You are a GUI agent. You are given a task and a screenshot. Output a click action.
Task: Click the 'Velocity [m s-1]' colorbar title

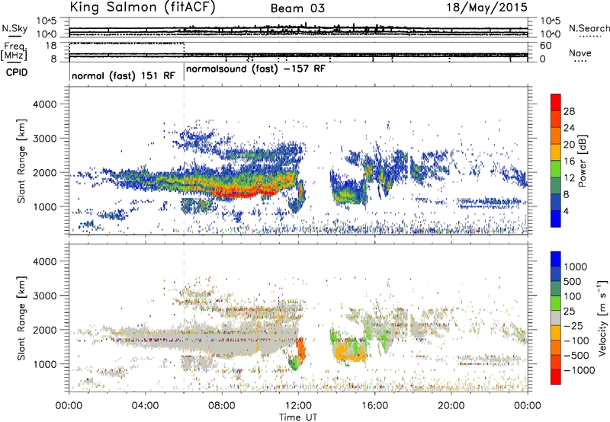(x=602, y=318)
